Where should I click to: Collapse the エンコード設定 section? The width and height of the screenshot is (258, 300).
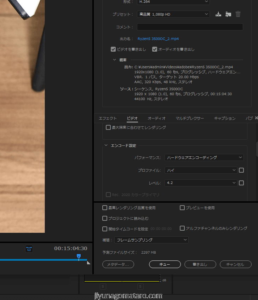point(106,145)
